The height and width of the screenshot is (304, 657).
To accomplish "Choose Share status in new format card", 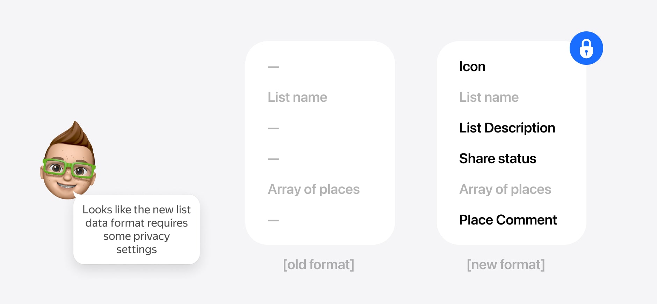I will click(x=498, y=159).
